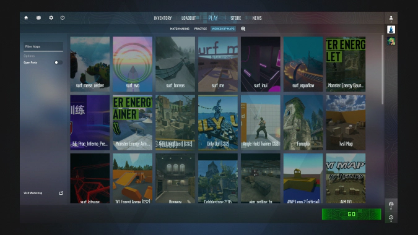
Task: Select the surf_evo map thumbnail
Action: 133,64
